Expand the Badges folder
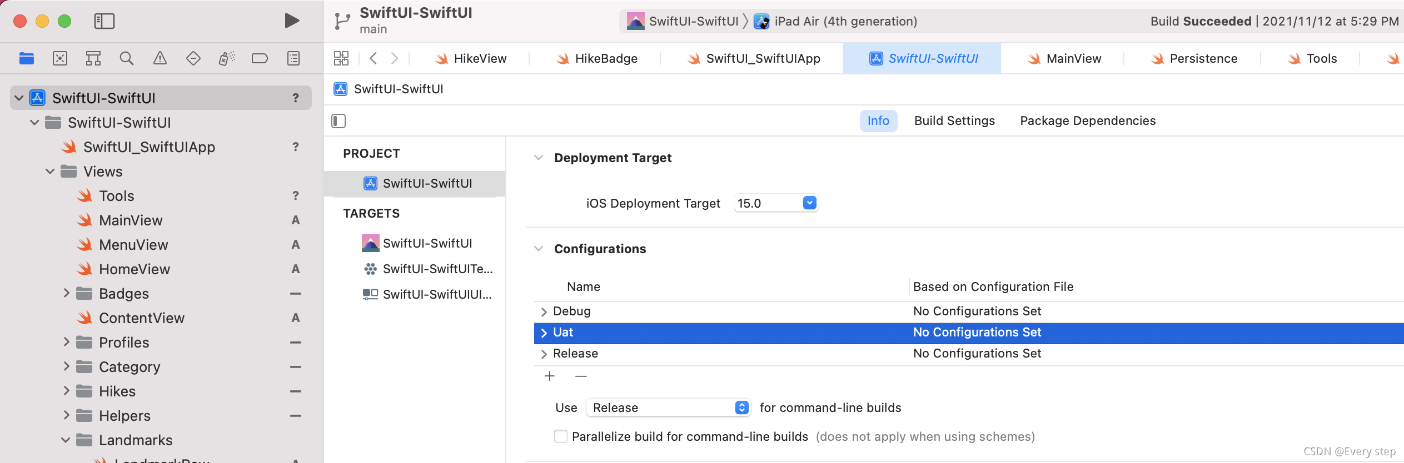The height and width of the screenshot is (463, 1404). tap(66, 293)
